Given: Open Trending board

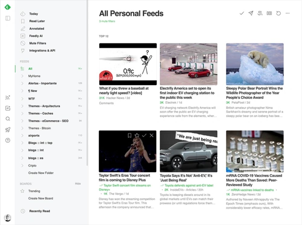Looking at the screenshot, I should click(34, 191).
